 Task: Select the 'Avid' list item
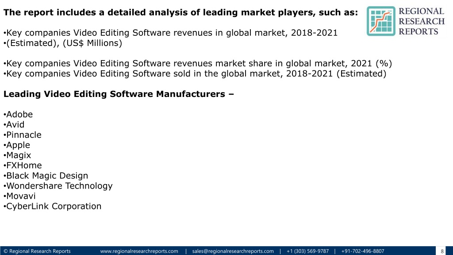(14, 124)
